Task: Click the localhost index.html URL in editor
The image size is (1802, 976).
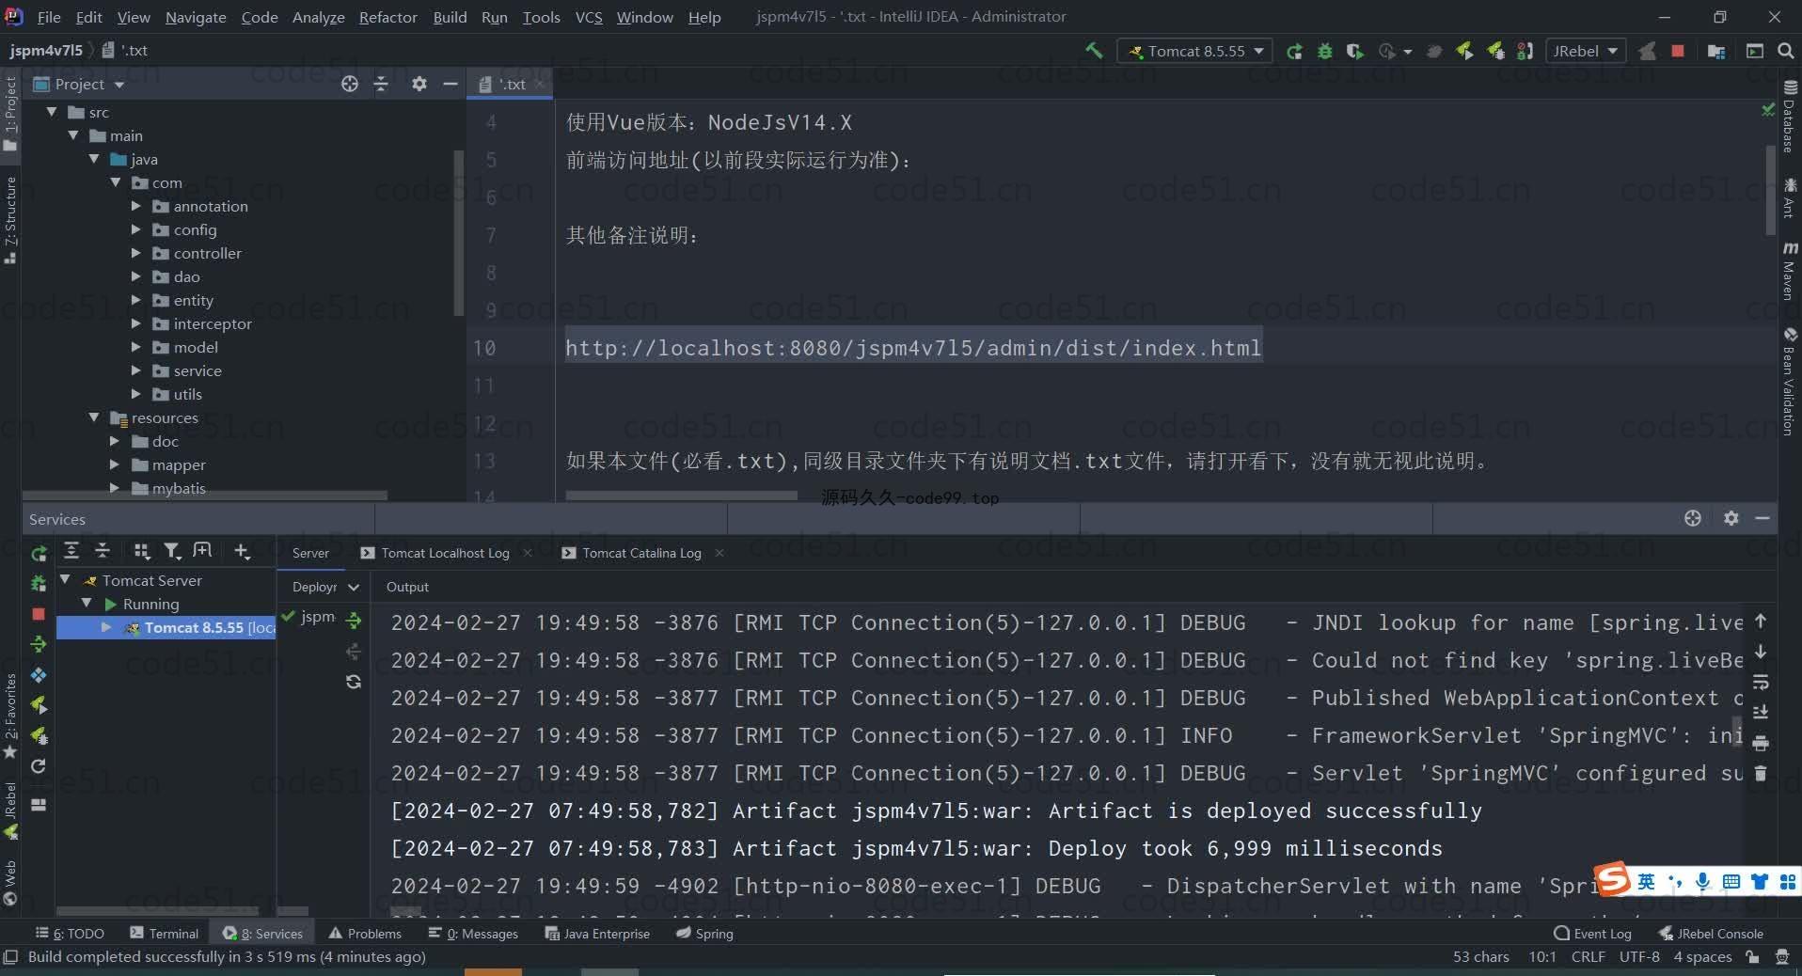Action: point(912,348)
